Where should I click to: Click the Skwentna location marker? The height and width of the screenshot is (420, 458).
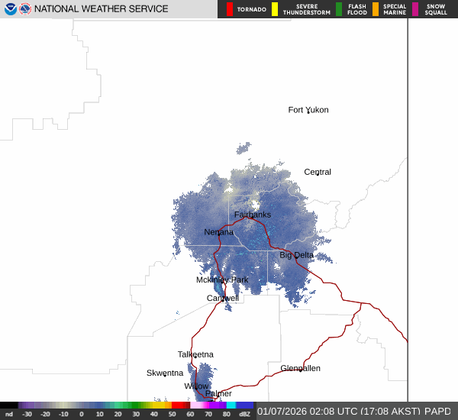pyautogui.click(x=165, y=375)
